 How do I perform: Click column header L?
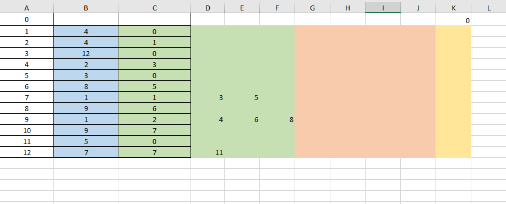(488, 8)
